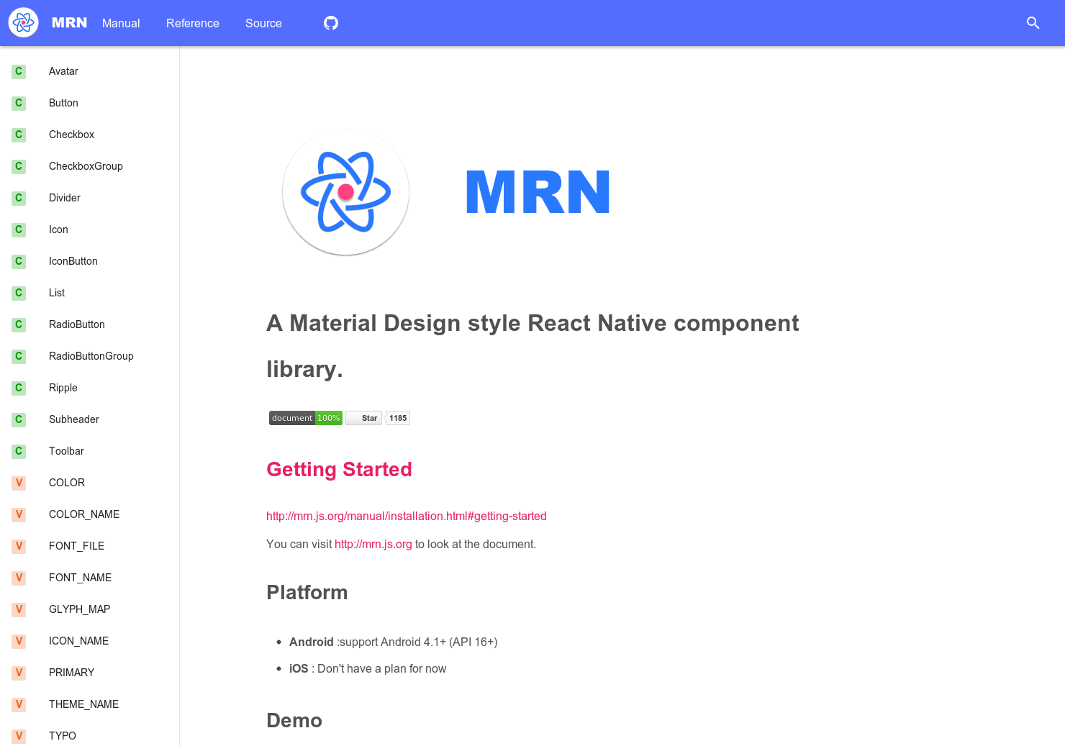
Task: Click the GitHub Star button
Action: click(x=364, y=418)
